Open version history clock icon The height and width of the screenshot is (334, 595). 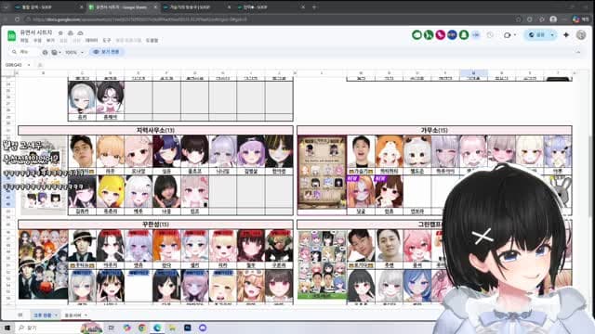point(490,35)
